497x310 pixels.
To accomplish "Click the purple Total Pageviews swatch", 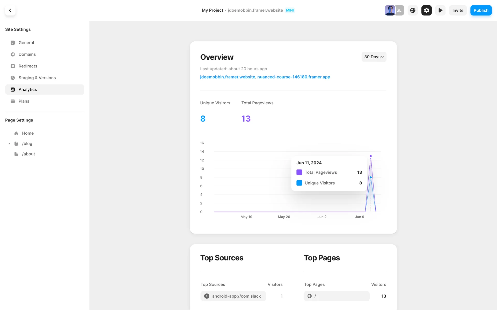I will coord(299,172).
